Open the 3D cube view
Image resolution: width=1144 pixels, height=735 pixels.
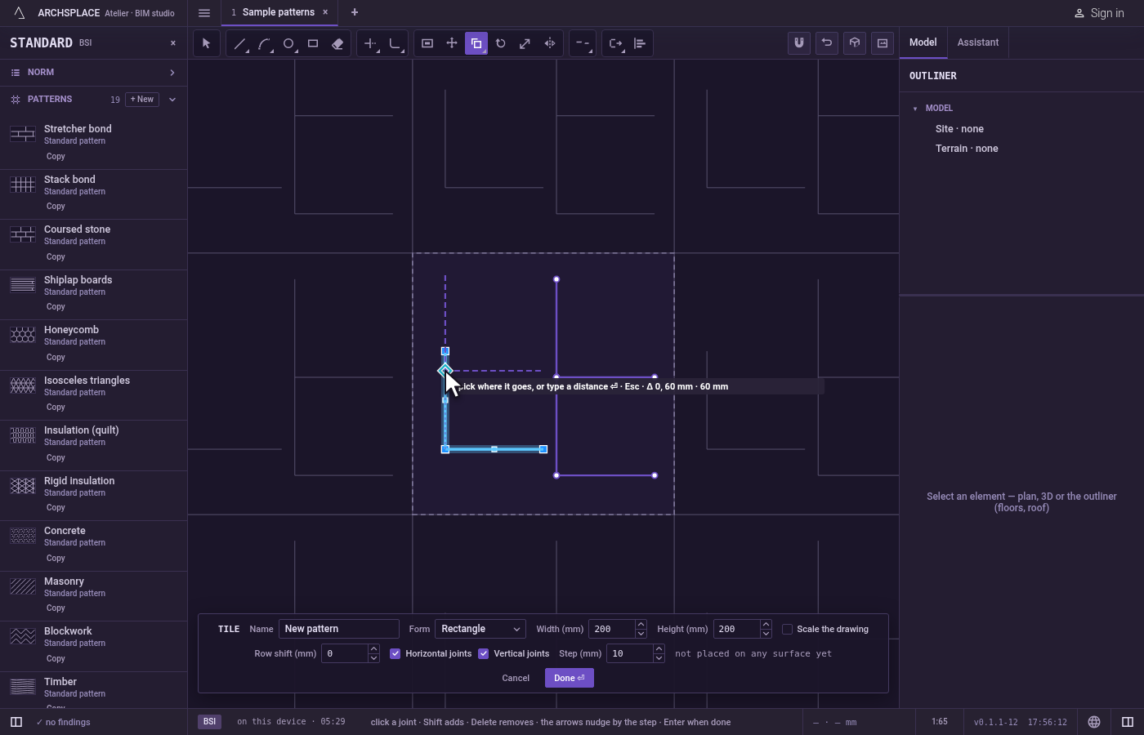click(x=855, y=43)
